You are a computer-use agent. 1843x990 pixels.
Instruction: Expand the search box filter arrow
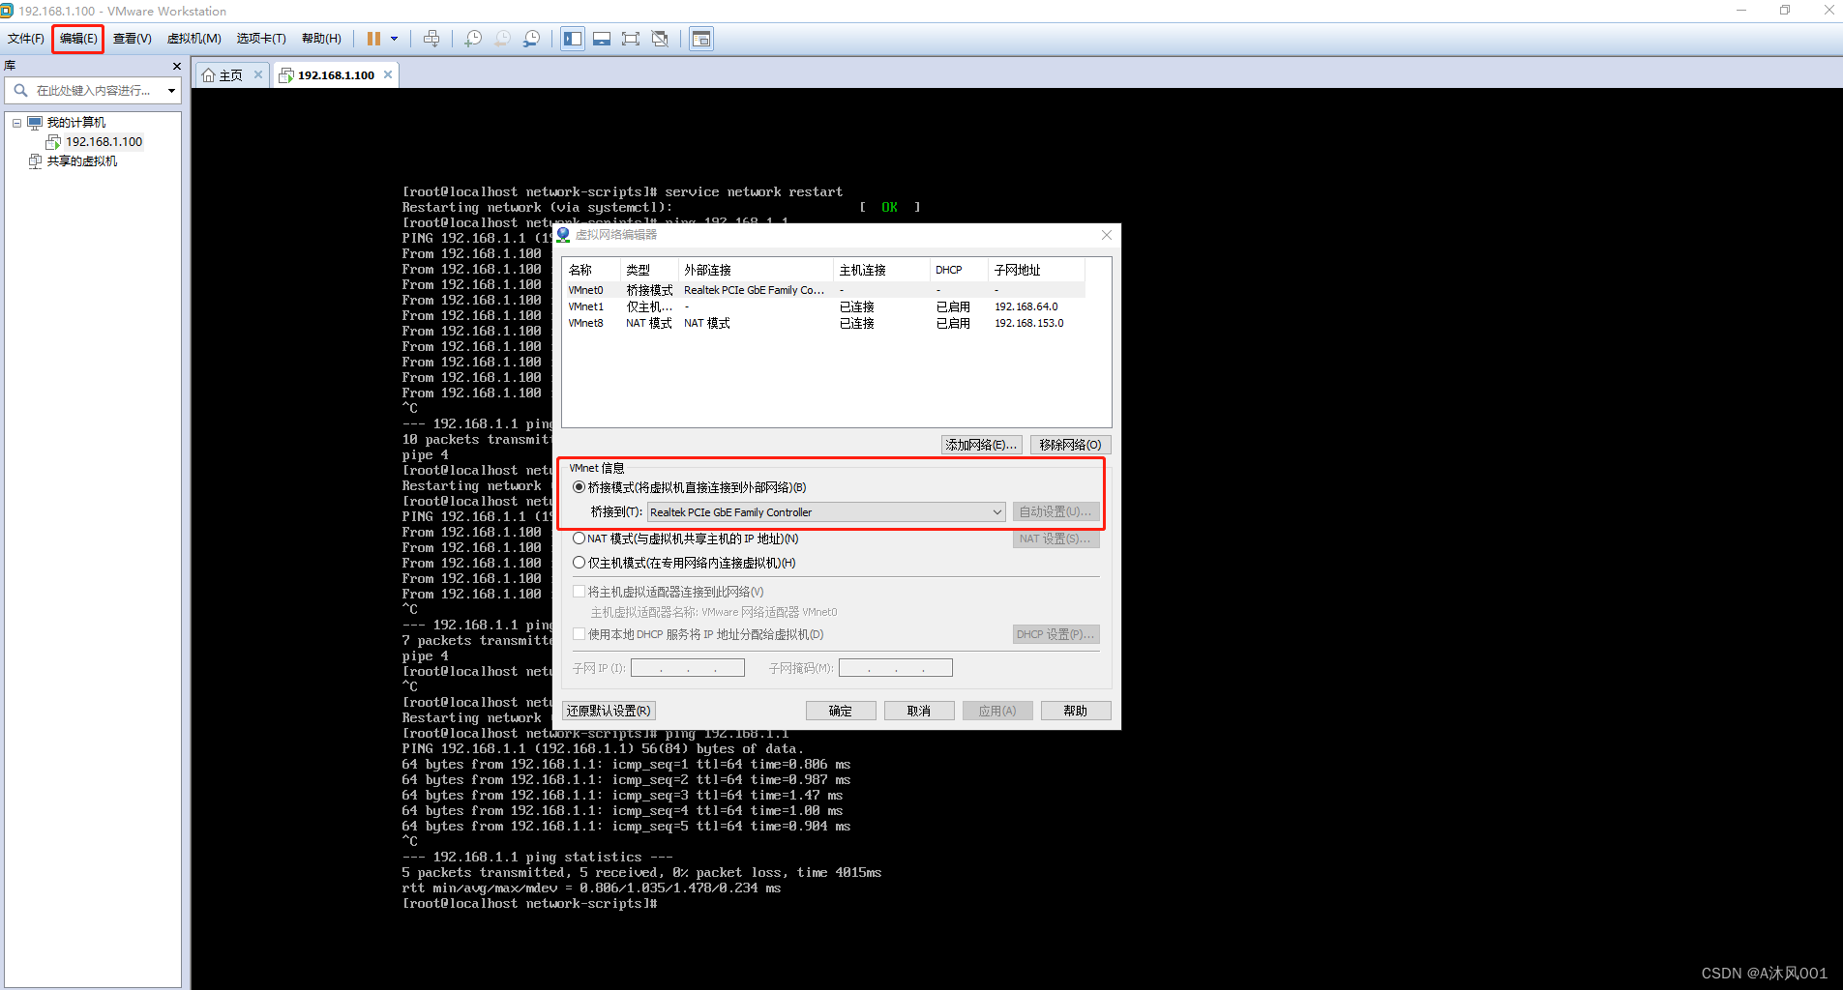pyautogui.click(x=171, y=90)
